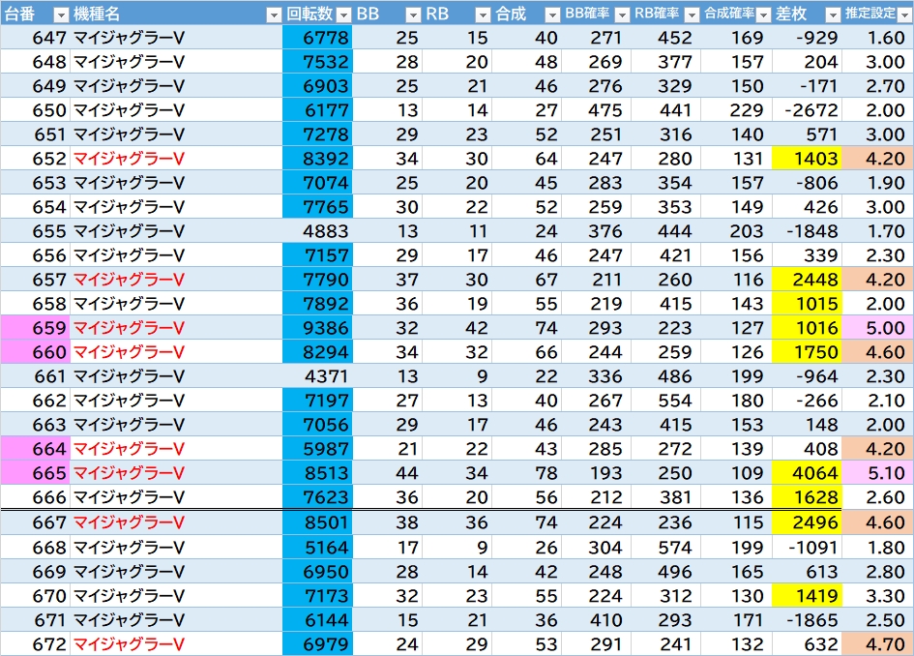Select 差枚 cell -2672
Viewport: 914px width, 656px height.
point(807,109)
